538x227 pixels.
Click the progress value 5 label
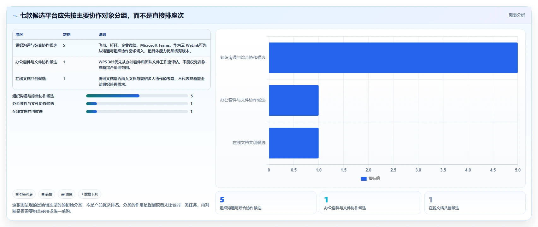coord(192,96)
